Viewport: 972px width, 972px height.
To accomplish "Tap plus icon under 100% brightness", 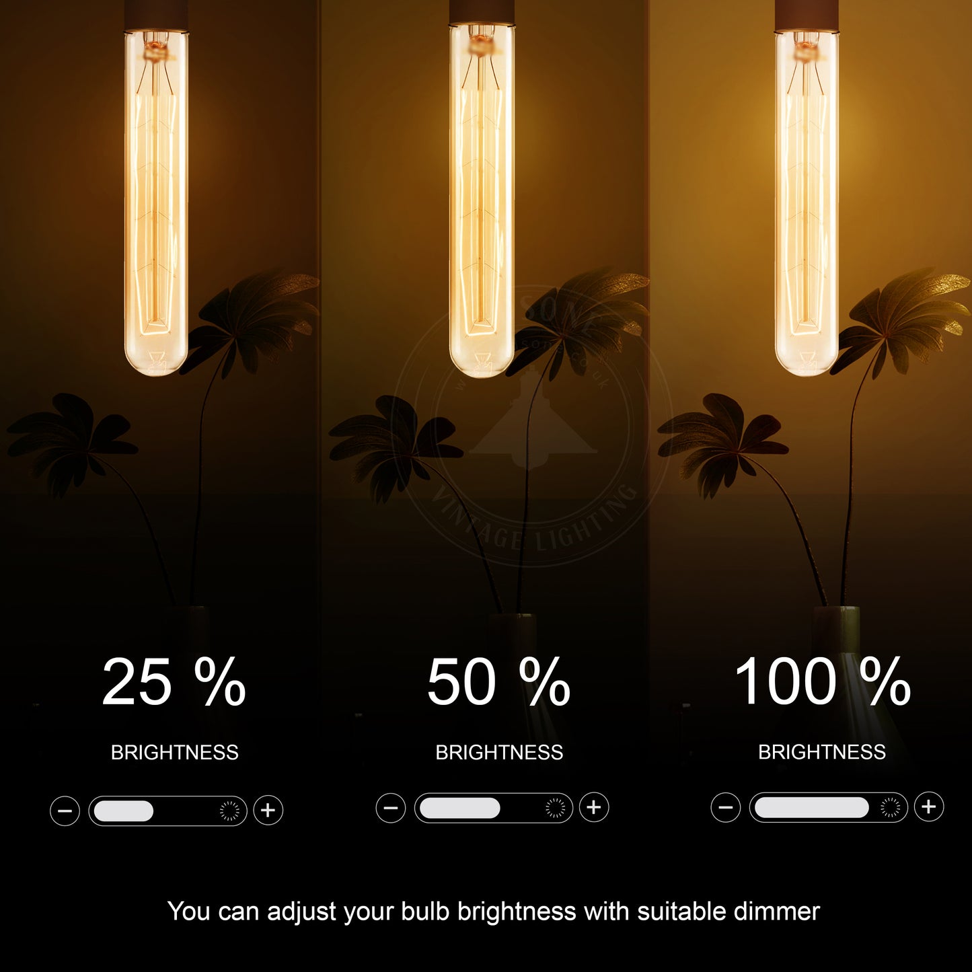I will click(x=929, y=807).
